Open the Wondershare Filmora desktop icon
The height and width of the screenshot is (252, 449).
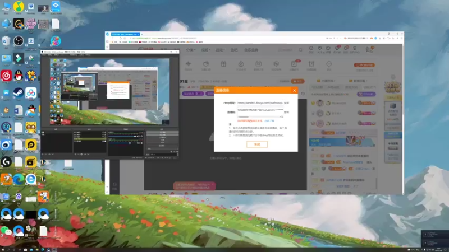point(19,58)
